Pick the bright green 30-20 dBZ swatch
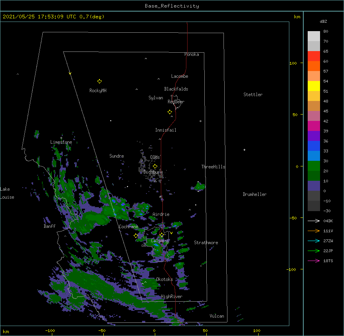 tap(314, 166)
